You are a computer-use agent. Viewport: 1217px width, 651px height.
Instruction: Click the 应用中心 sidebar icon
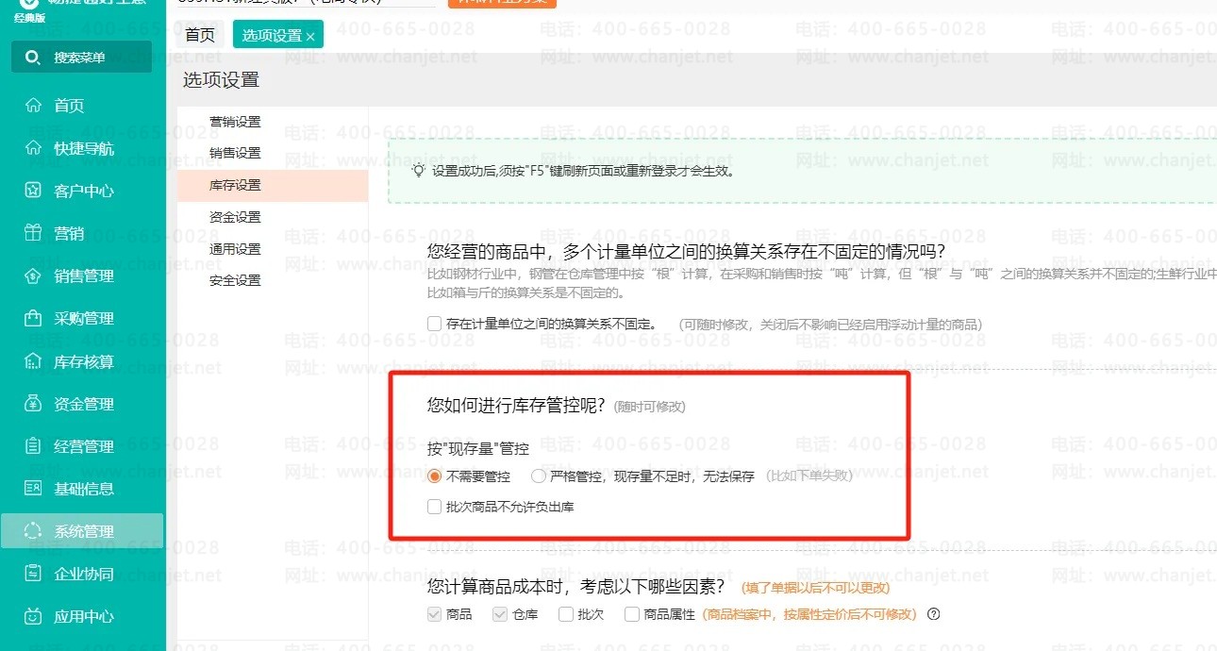34,616
